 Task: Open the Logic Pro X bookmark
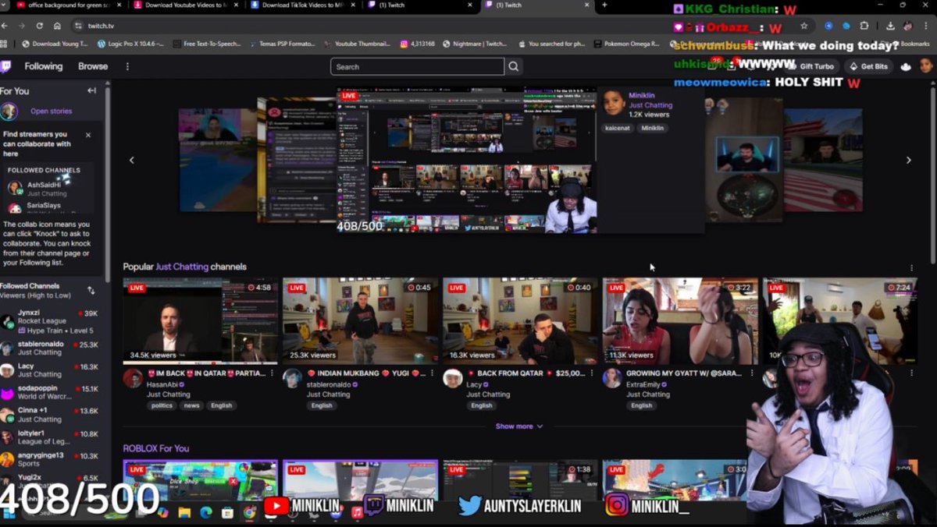click(x=130, y=44)
